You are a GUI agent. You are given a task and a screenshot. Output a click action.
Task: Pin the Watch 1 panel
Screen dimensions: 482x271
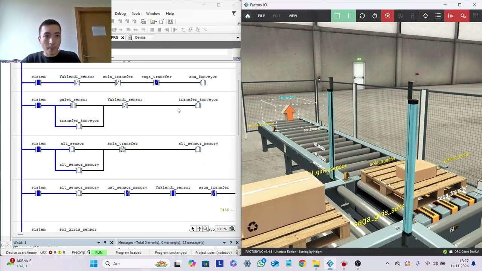(105, 243)
